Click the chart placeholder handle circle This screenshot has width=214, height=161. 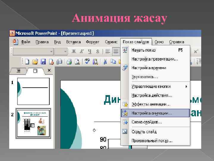pyautogui.click(x=94, y=130)
